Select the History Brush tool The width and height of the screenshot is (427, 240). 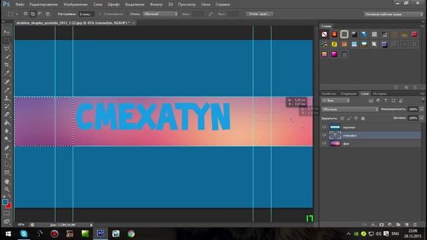pos(7,107)
